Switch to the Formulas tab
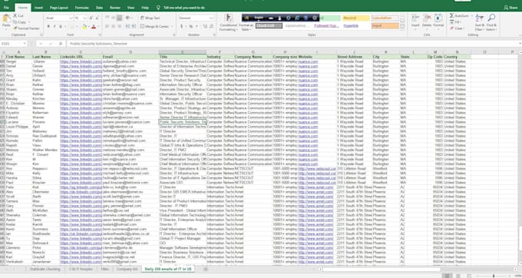Screen dimensions: 522x278 coord(82,8)
